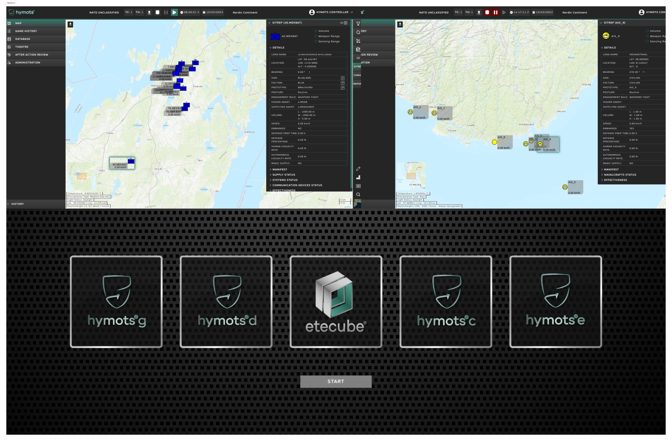Click the AIS_2 ship marker on right map
Image resolution: width=672 pixels, height=441 pixels.
(410, 112)
